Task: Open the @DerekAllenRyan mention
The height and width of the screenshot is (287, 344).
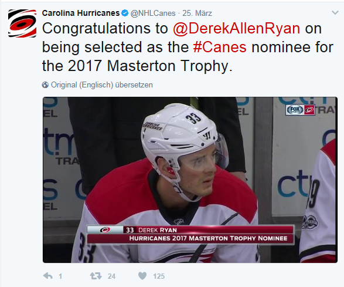Action: 237,29
